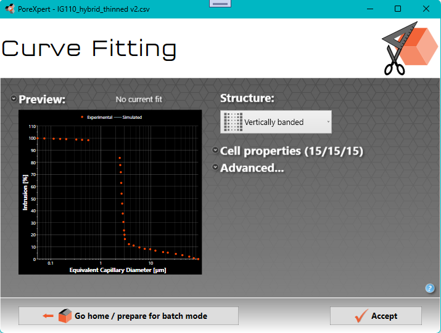
Task: Click the handle button at title bar center
Action: pyautogui.click(x=220, y=4)
